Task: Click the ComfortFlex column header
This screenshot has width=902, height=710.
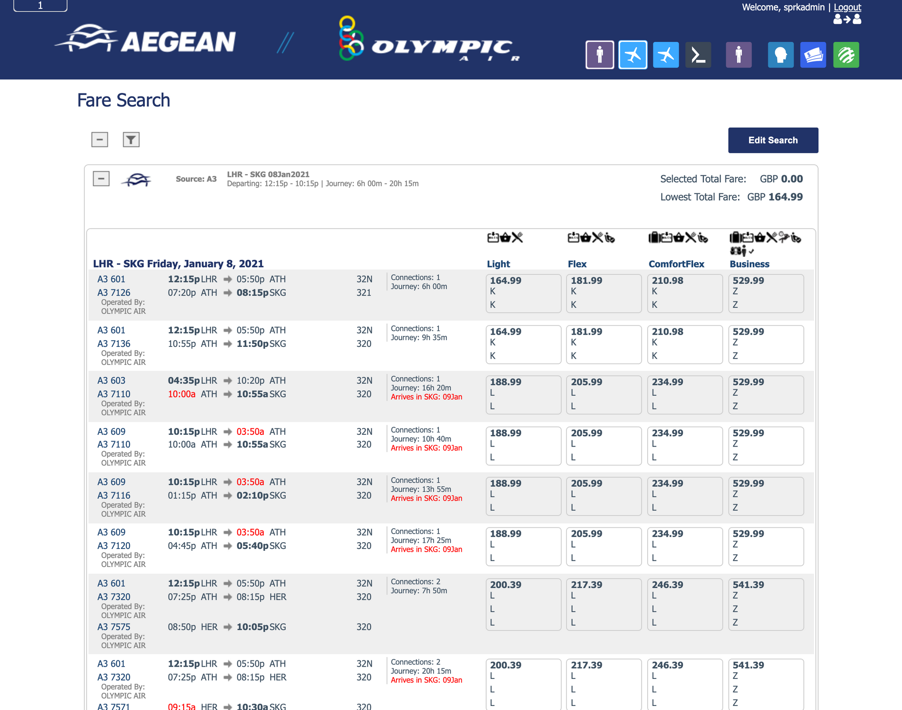Action: tap(676, 264)
